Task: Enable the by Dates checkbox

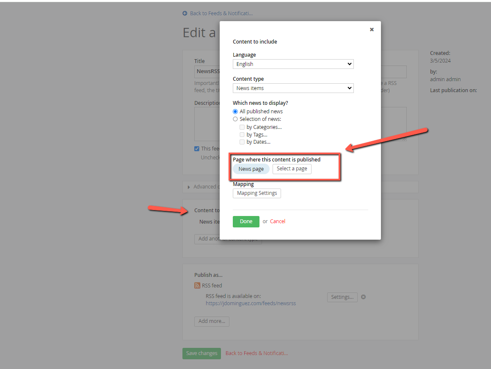Action: (x=242, y=142)
